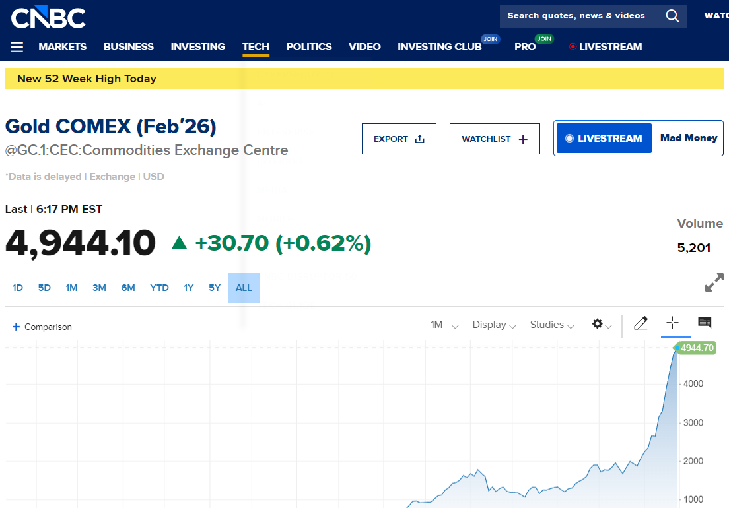Click the 4000 axis label
The image size is (729, 508).
[x=693, y=383]
